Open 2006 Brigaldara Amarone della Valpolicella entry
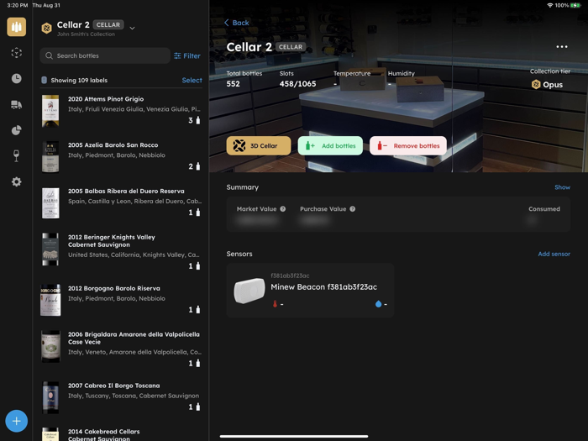 coord(121,348)
